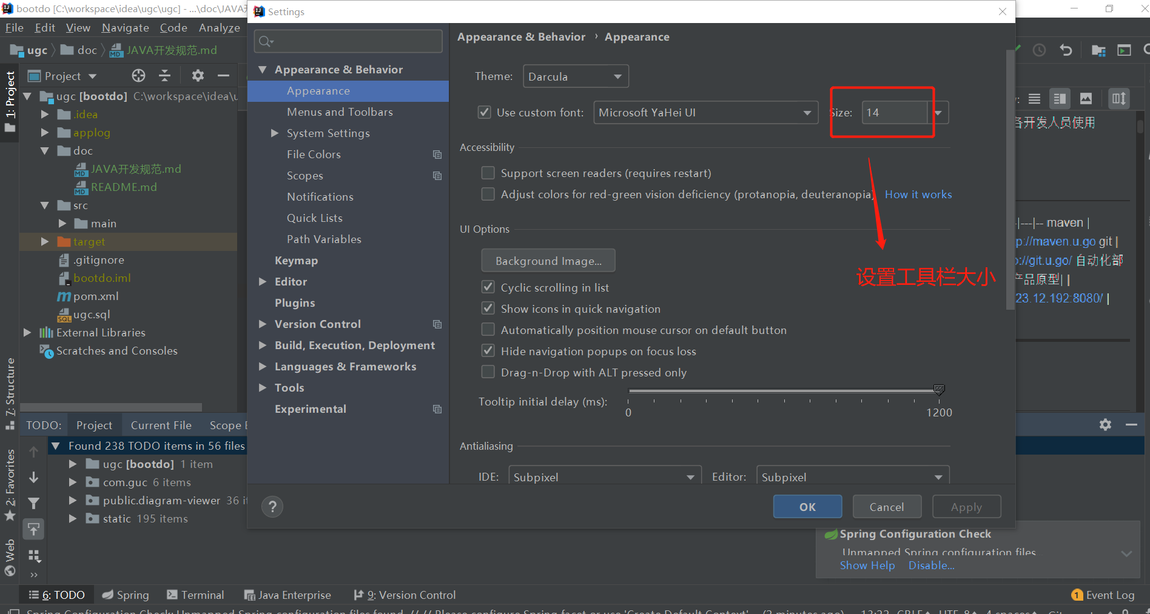Toggle Use custom font checkbox

coord(485,112)
